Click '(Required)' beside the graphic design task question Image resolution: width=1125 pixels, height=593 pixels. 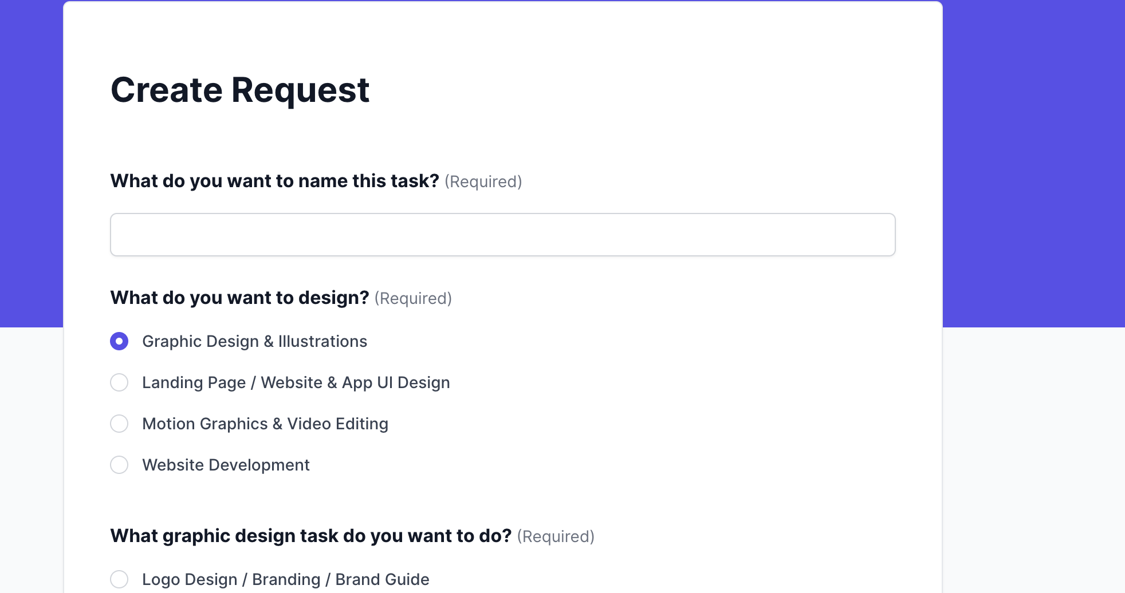556,536
